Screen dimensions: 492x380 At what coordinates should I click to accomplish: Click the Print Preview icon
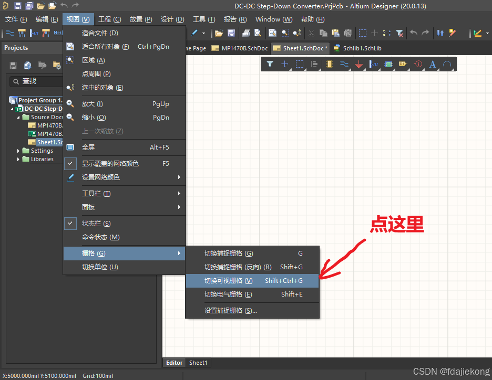pos(258,33)
